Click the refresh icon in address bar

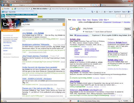pos(96,5)
